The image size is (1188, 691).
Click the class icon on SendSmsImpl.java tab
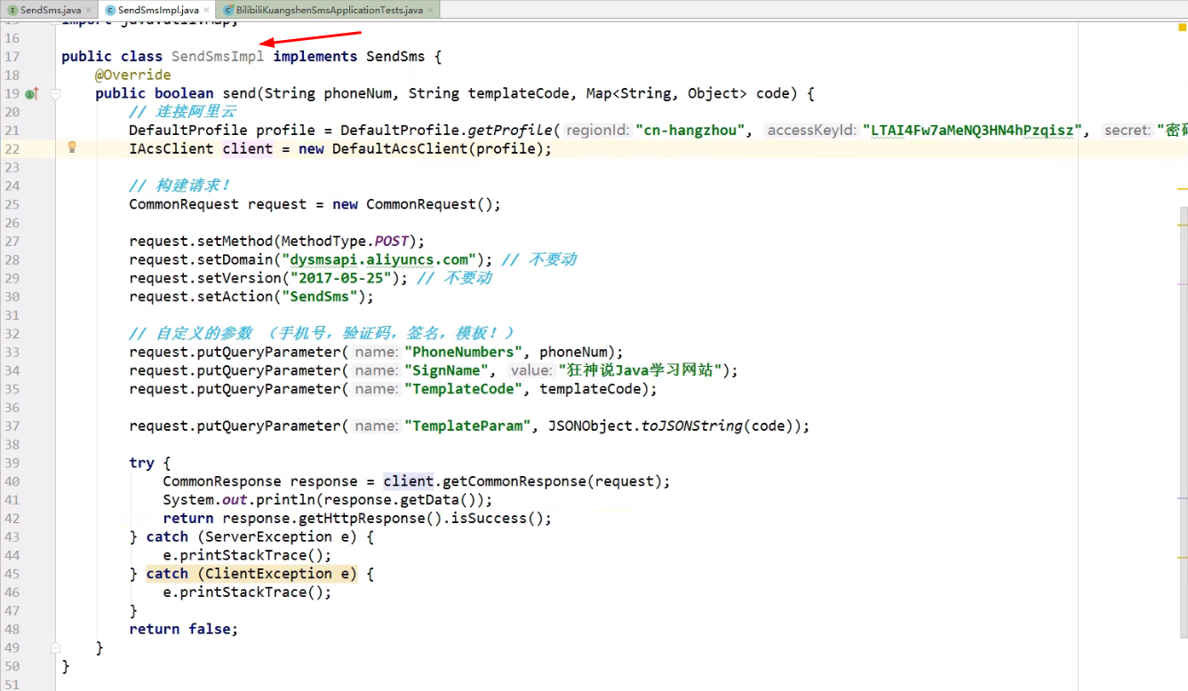(110, 10)
